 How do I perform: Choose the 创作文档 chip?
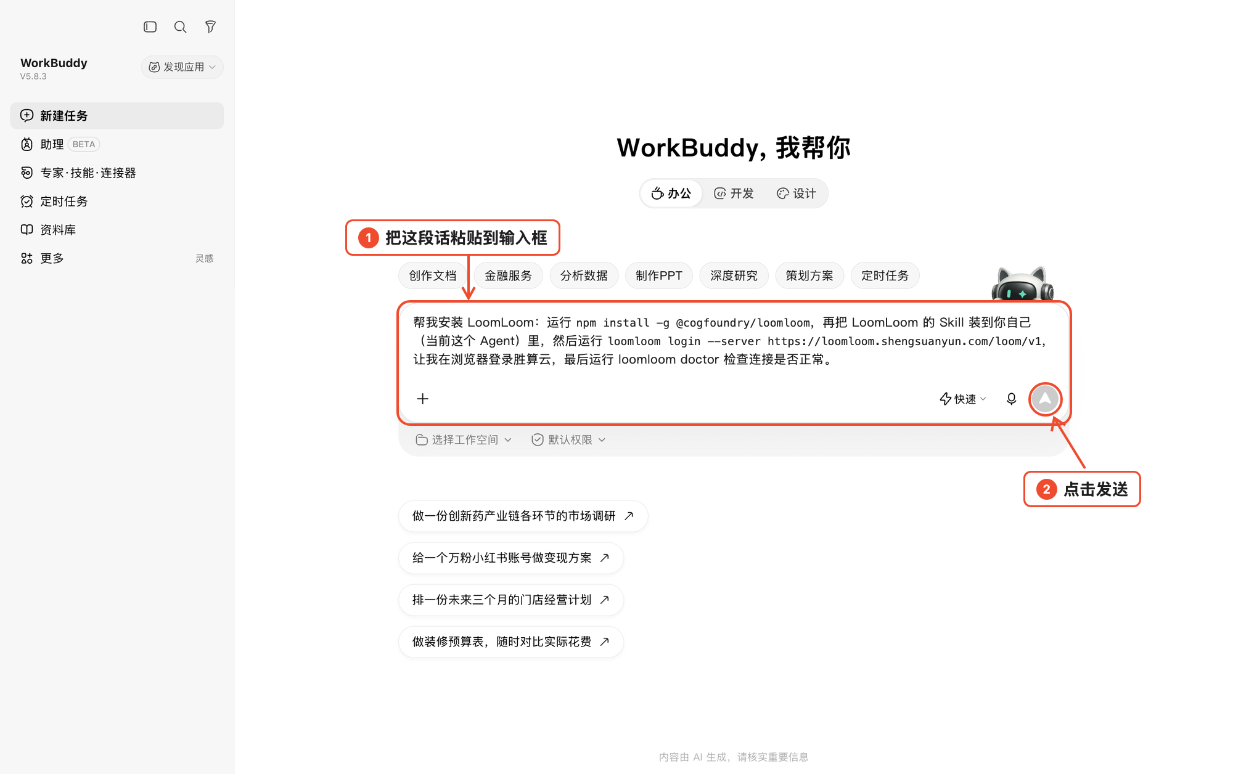(x=433, y=275)
